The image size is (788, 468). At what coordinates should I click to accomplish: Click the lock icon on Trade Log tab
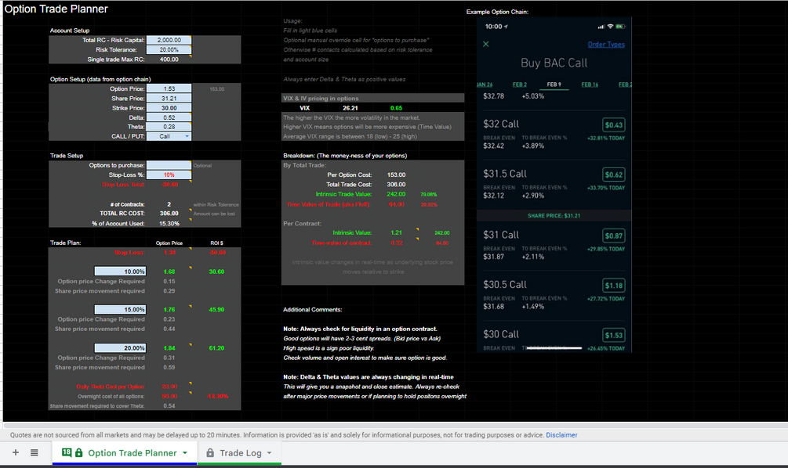coord(210,452)
